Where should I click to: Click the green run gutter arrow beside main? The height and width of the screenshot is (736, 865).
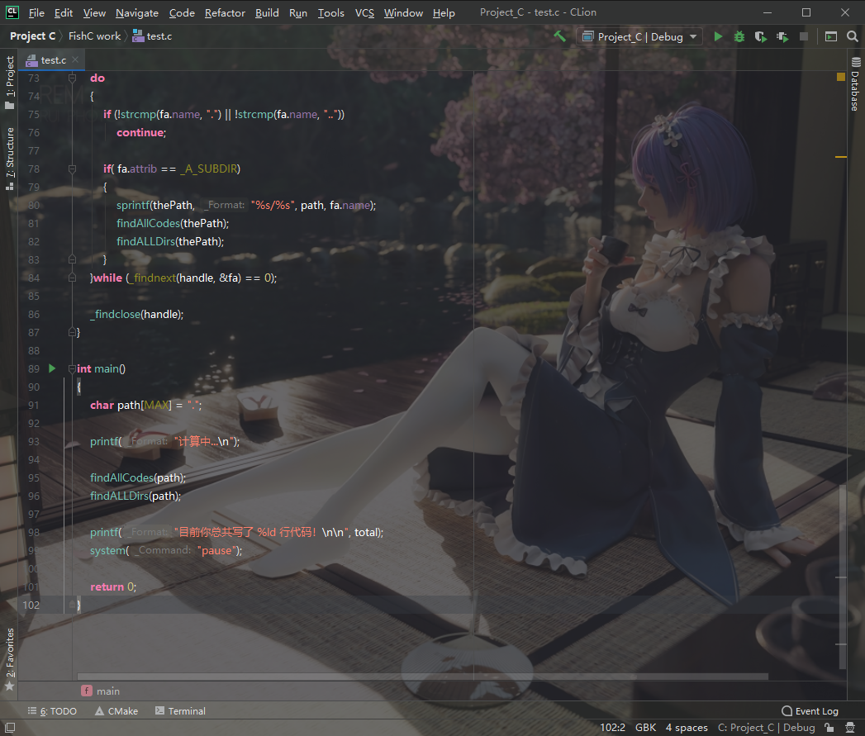pyautogui.click(x=52, y=368)
